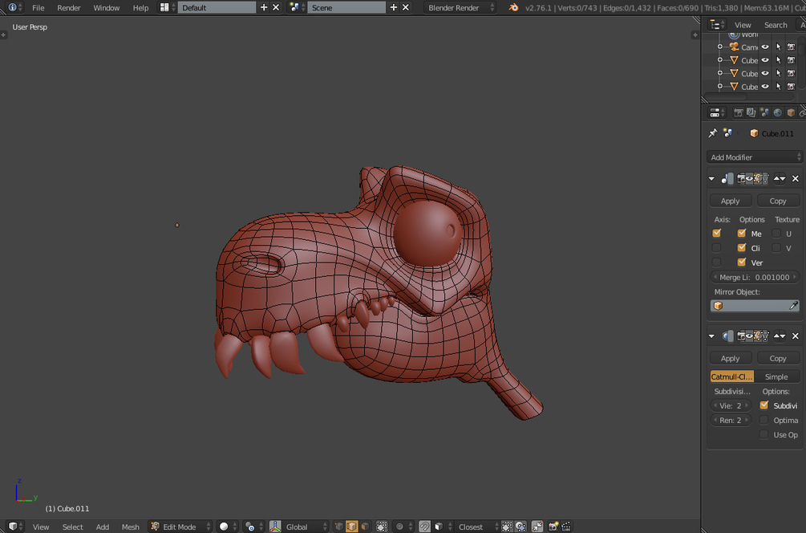This screenshot has height=533, width=806.
Task: Remove the Mirror modifier
Action: (x=796, y=178)
